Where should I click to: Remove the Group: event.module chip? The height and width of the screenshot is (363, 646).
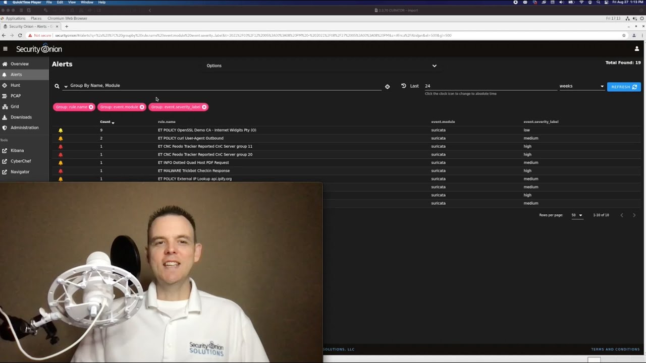[x=142, y=107]
